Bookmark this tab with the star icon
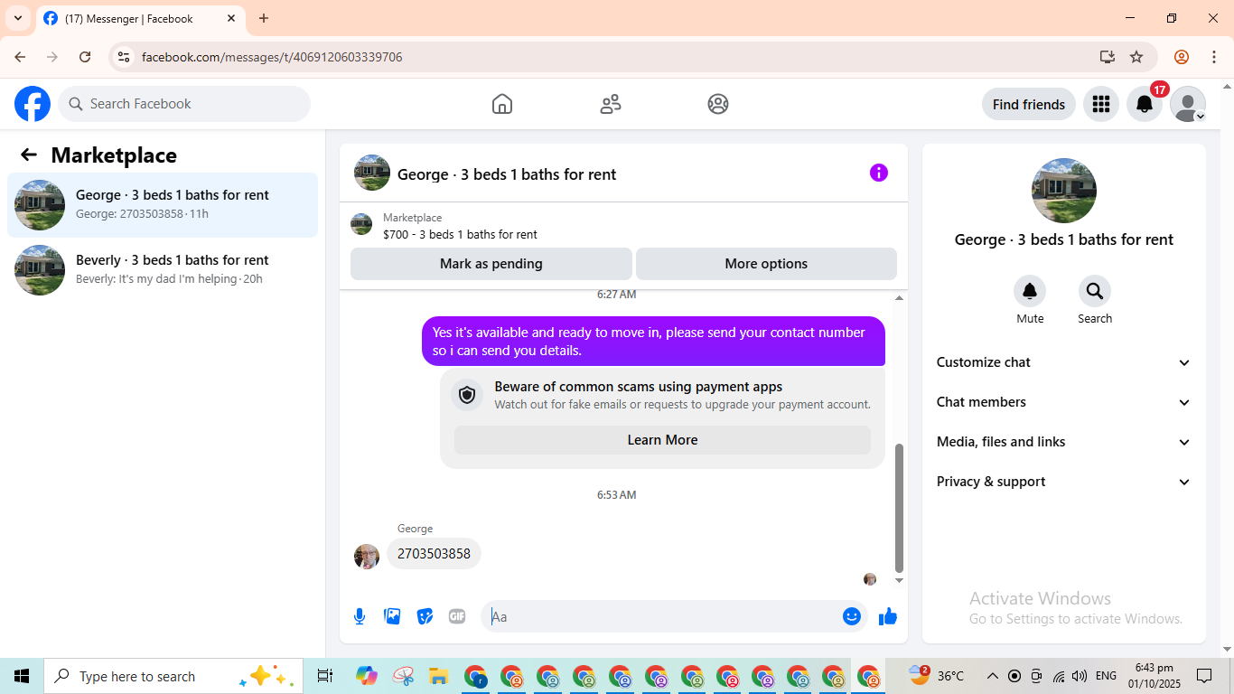 (x=1136, y=57)
